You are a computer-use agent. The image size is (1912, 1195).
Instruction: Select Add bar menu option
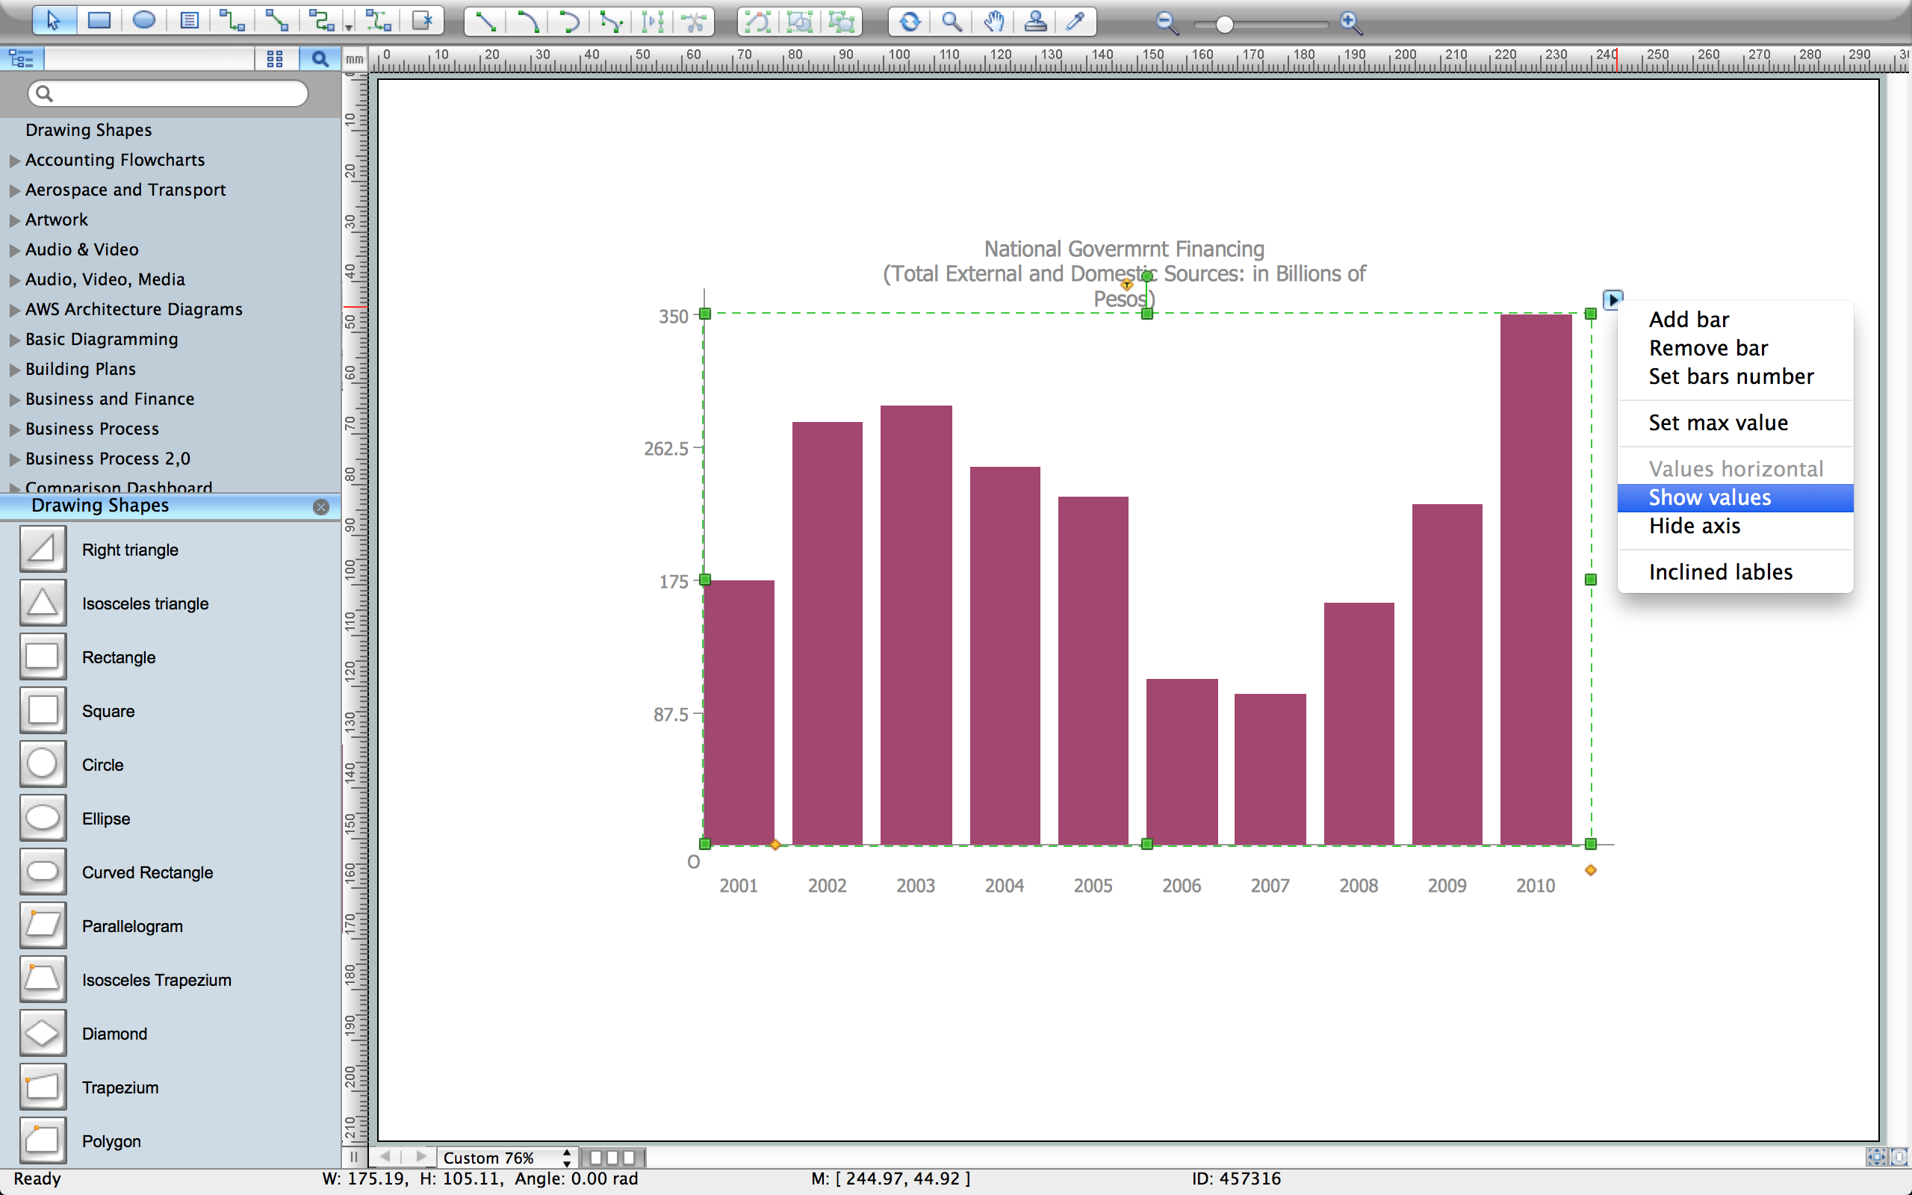pos(1735,320)
